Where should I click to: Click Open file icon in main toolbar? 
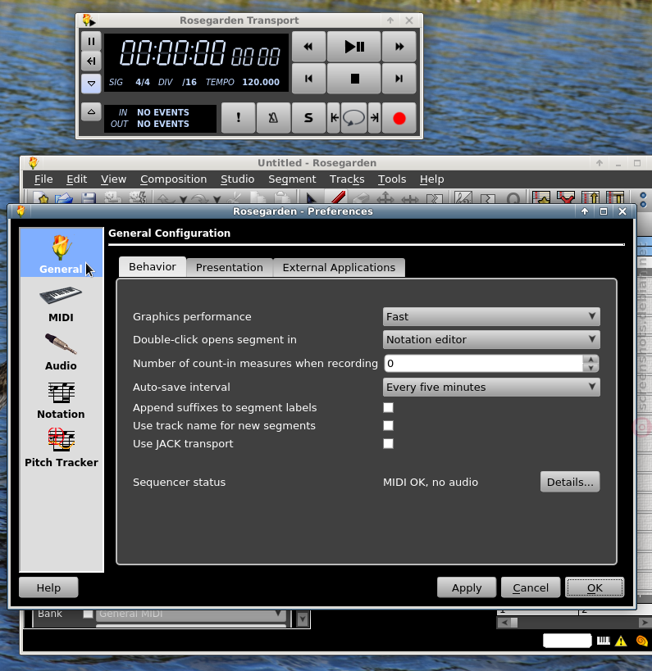pos(64,198)
